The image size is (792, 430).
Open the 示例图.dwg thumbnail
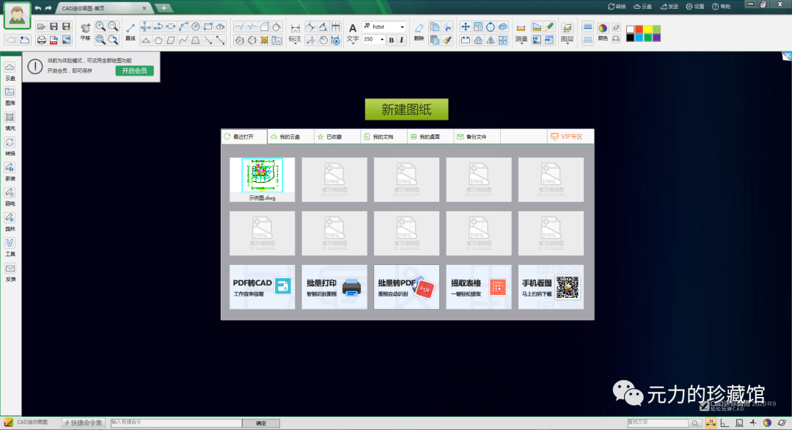(262, 179)
